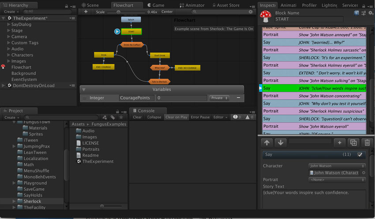Select the Flowchart object in Hierarchy
375x219 pixels.
(x=21, y=67)
